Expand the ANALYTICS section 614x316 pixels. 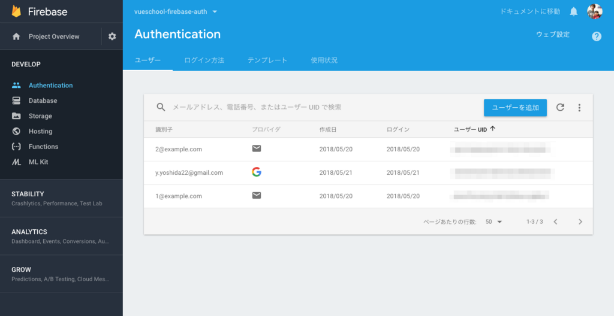(61, 236)
